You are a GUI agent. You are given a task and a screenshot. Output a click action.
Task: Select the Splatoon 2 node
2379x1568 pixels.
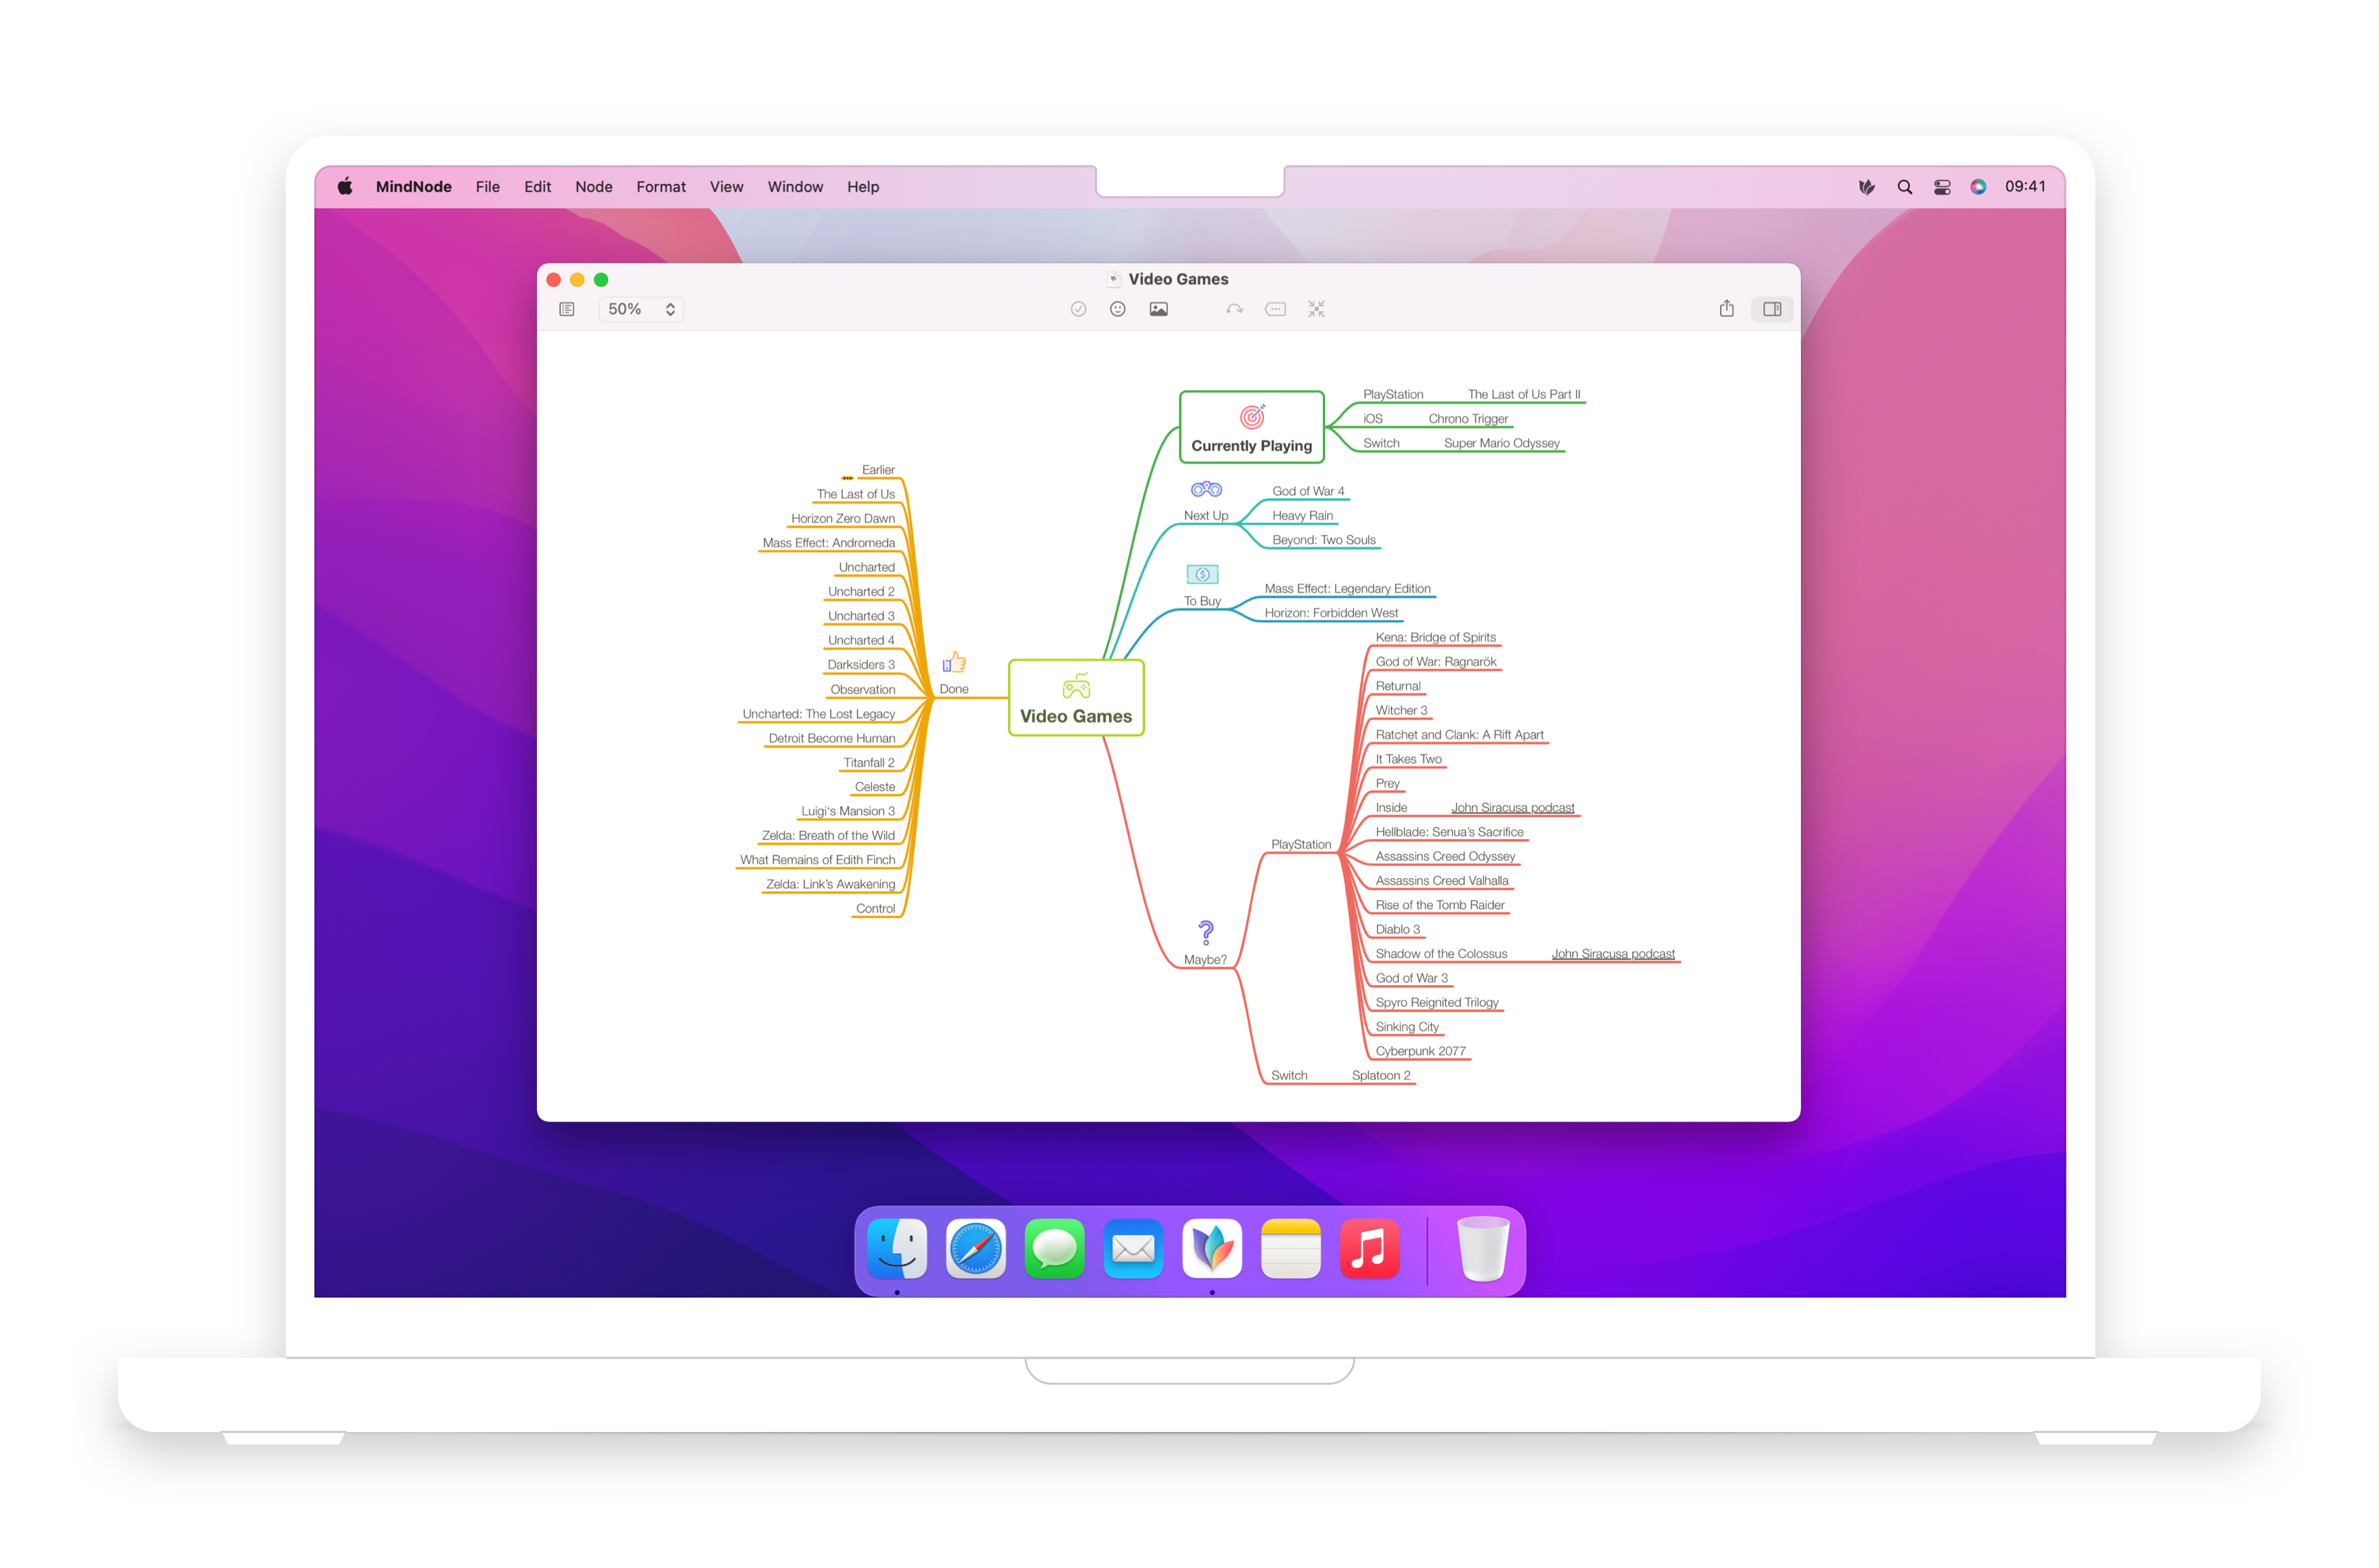pyautogui.click(x=1381, y=1076)
